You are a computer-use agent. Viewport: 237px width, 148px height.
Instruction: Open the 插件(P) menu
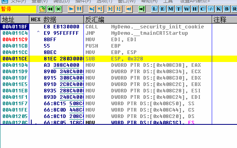click(83, 1)
